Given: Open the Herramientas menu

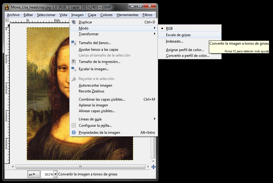Looking at the screenshot, I should (127, 15).
